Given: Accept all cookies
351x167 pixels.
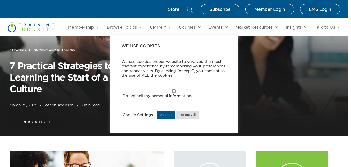Looking at the screenshot, I should (166, 115).
